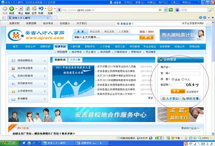215x146 pixels.
Task: Click the magnifier search icon in toolbar
Action: [211, 10]
